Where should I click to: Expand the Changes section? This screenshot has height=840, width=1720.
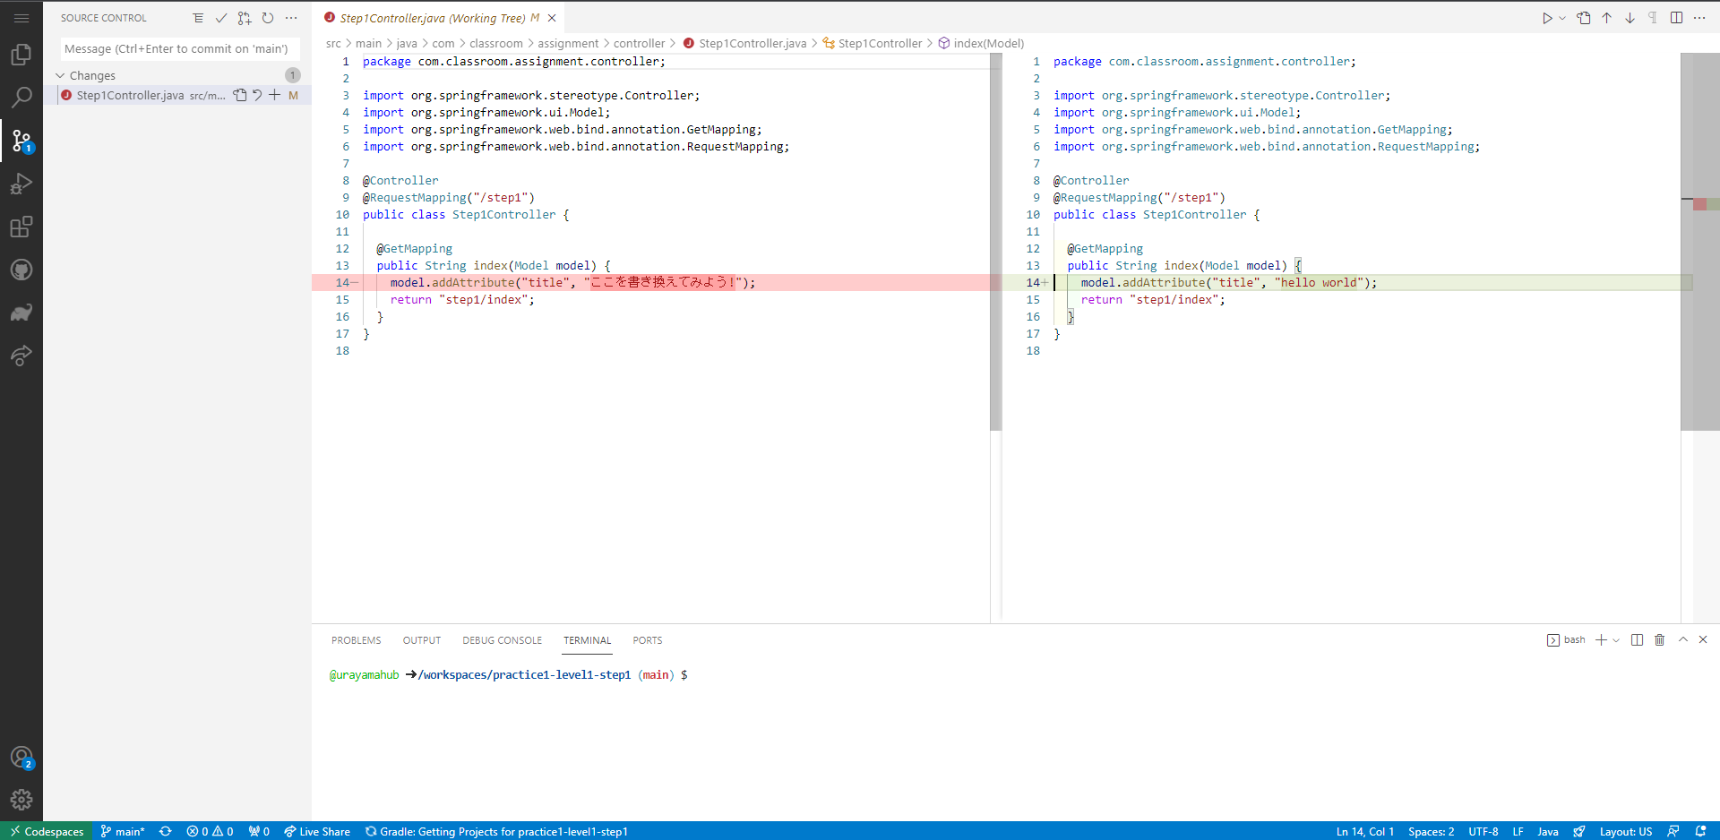(60, 75)
